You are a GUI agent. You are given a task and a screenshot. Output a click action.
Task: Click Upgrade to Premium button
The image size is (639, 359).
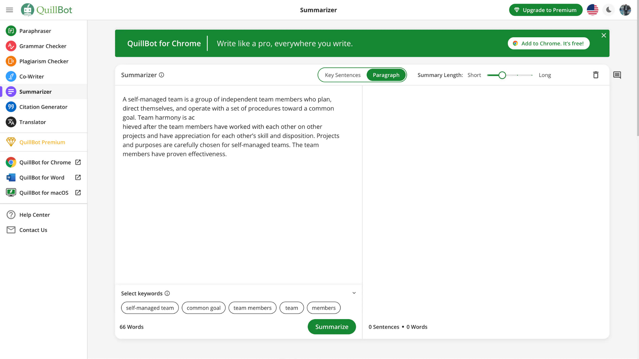point(545,10)
